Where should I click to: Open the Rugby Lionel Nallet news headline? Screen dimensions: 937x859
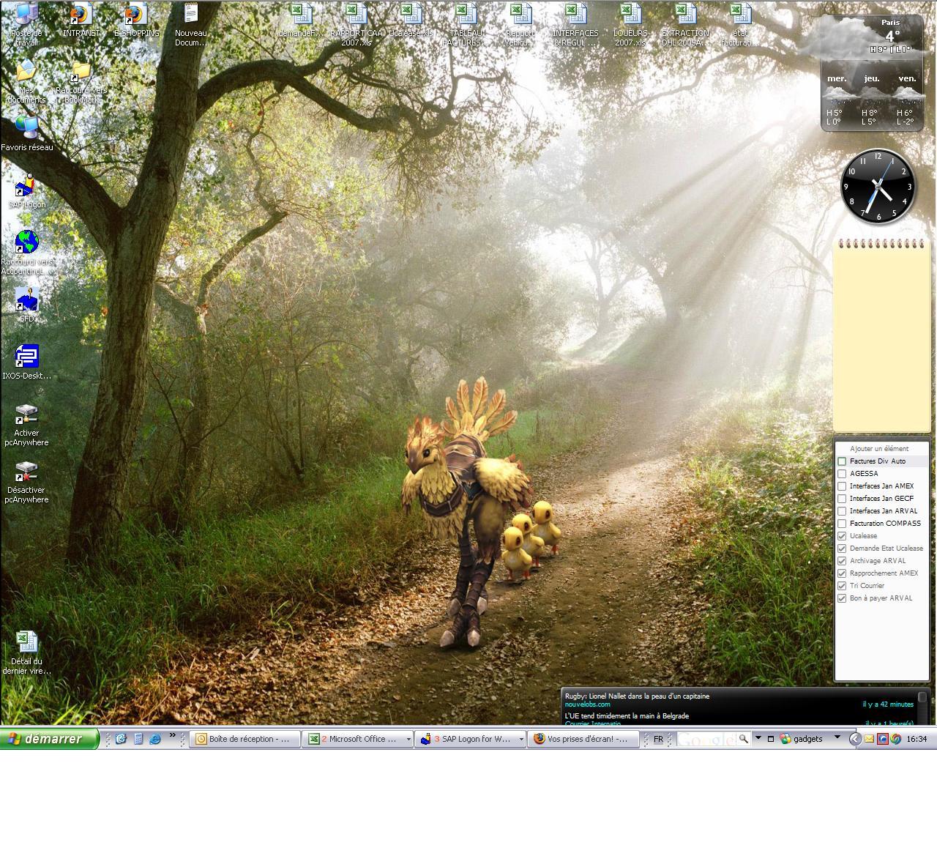[637, 696]
